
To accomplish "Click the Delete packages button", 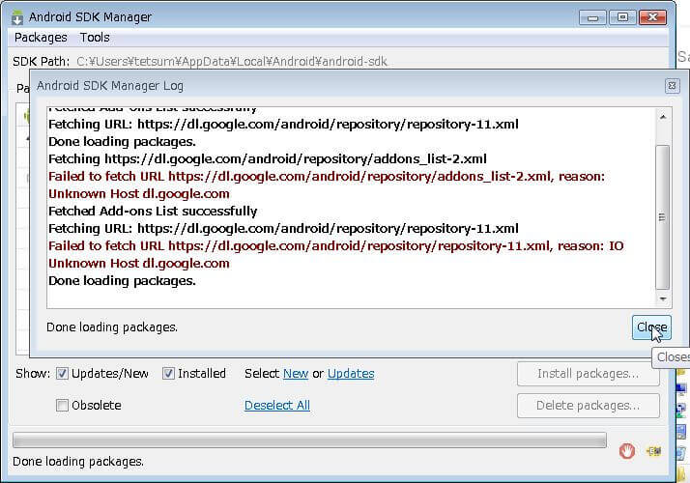I will 588,406.
